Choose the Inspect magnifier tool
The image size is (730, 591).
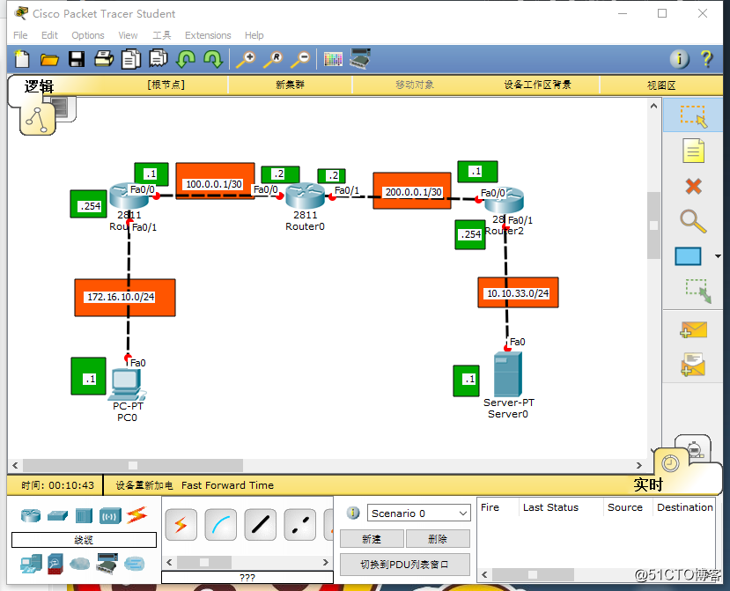tap(693, 221)
